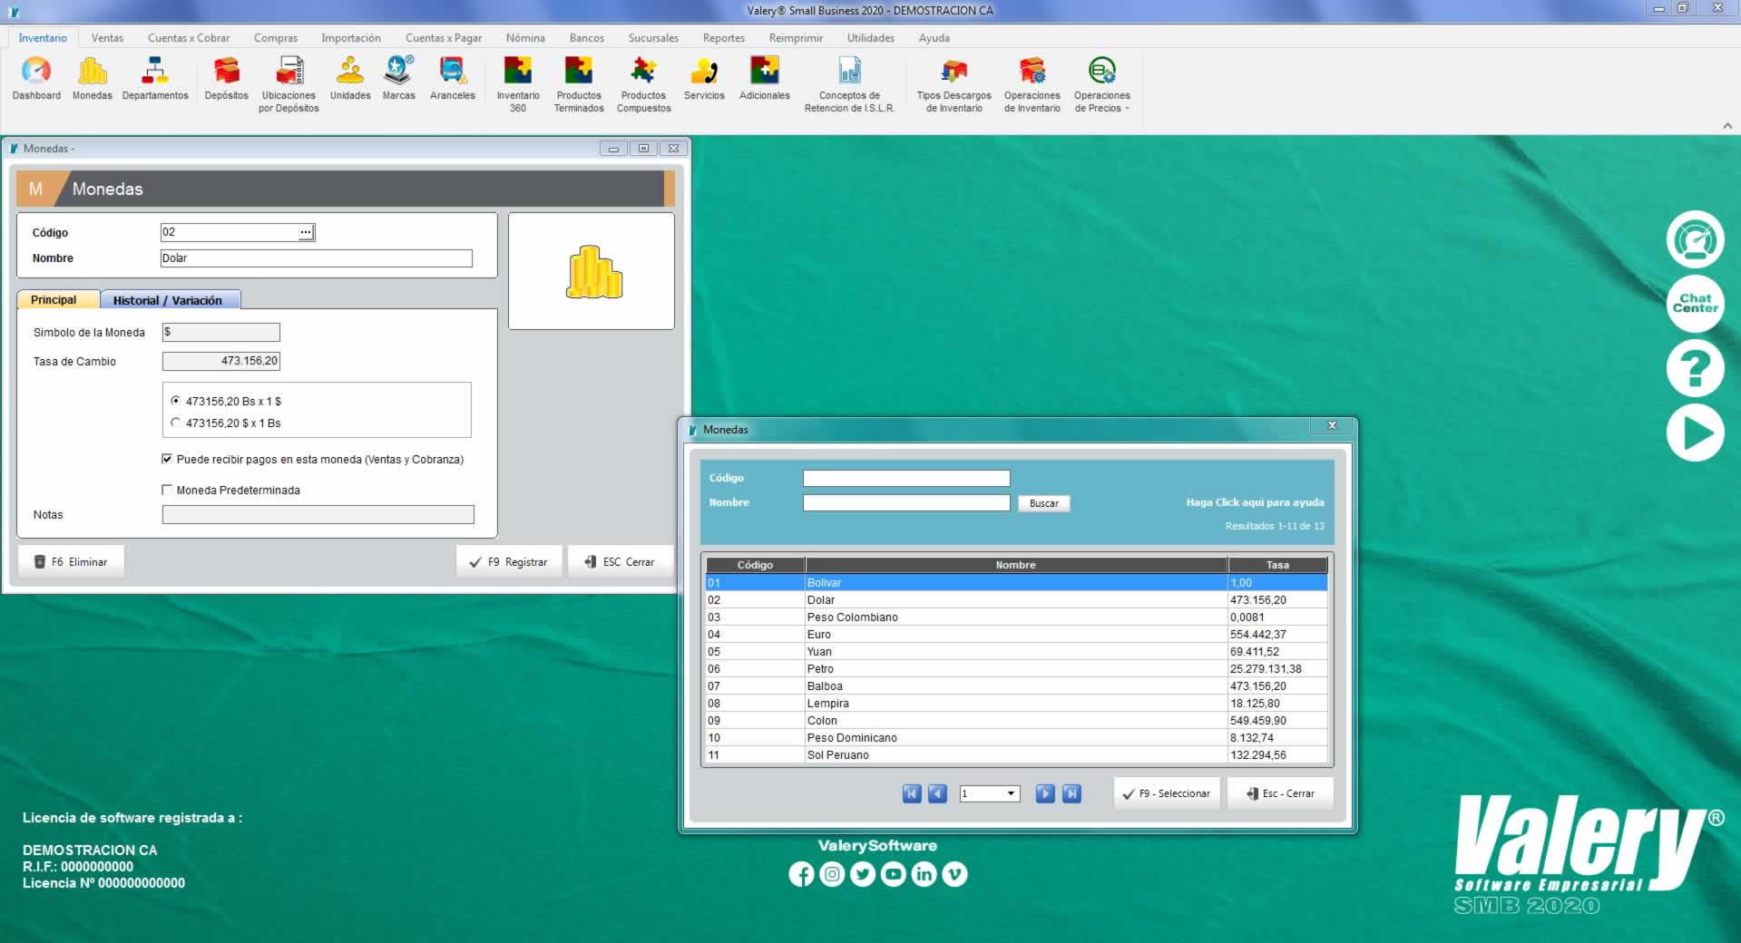Click the speedometer dashboard round icon
The width and height of the screenshot is (1741, 943).
point(1695,239)
